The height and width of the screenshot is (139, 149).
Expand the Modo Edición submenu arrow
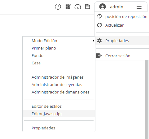(94, 41)
